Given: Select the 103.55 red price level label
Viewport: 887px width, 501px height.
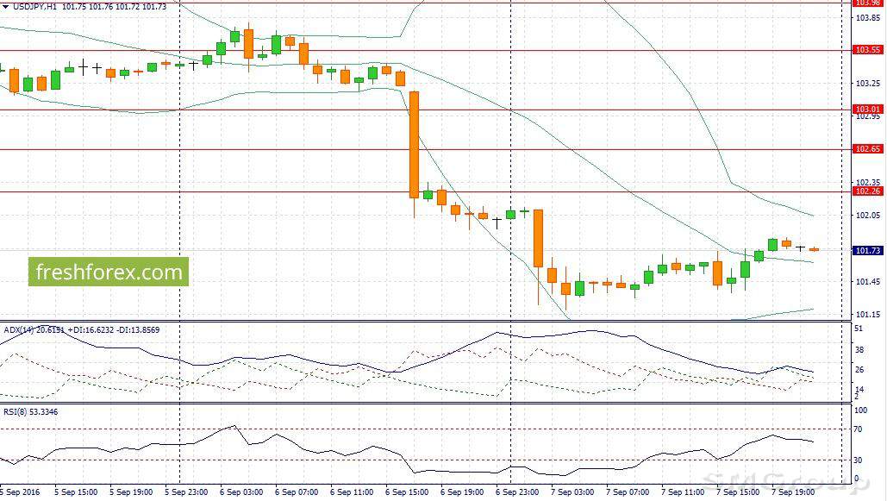Looking at the screenshot, I should pyautogui.click(x=867, y=50).
